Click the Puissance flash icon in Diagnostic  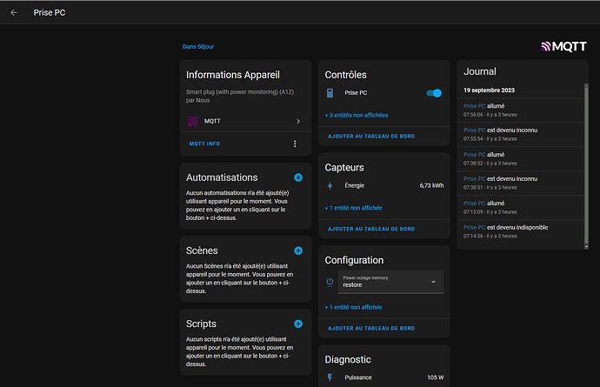[330, 377]
